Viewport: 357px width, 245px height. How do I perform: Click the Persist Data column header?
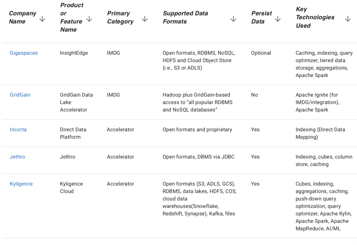coord(261,17)
